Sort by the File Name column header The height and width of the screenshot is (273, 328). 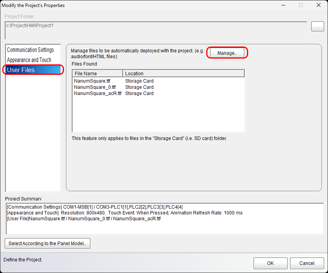(97, 73)
